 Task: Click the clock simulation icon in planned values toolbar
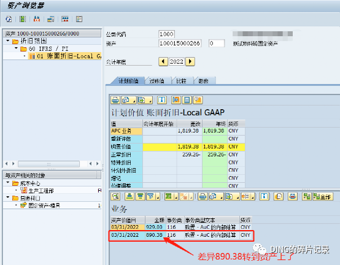[x=198, y=100]
